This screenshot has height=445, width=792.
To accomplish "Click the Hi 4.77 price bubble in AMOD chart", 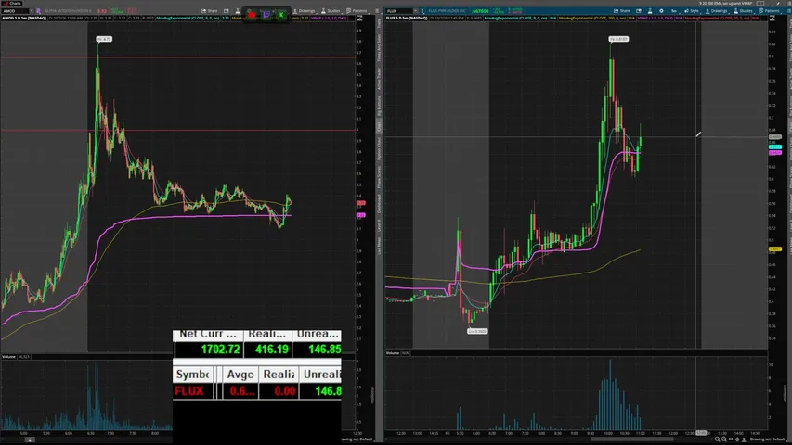I will click(104, 39).
